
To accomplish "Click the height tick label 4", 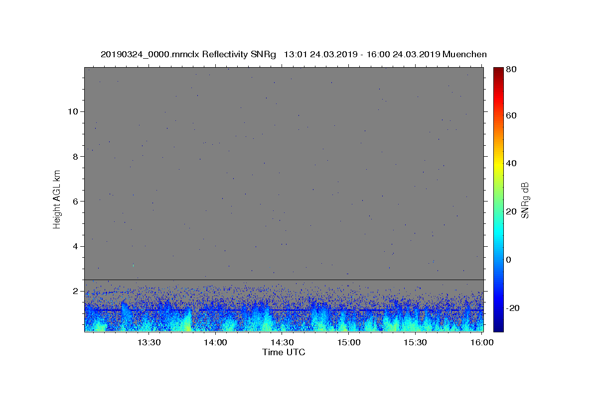I will click(74, 246).
